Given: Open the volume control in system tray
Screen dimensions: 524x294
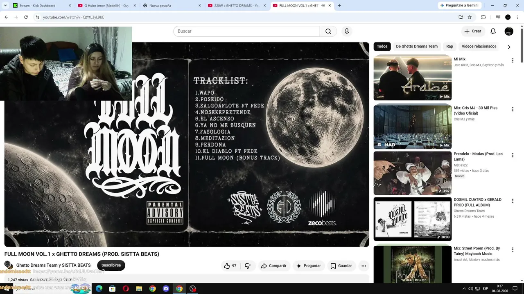Looking at the screenshot, I should pyautogui.click(x=471, y=289).
